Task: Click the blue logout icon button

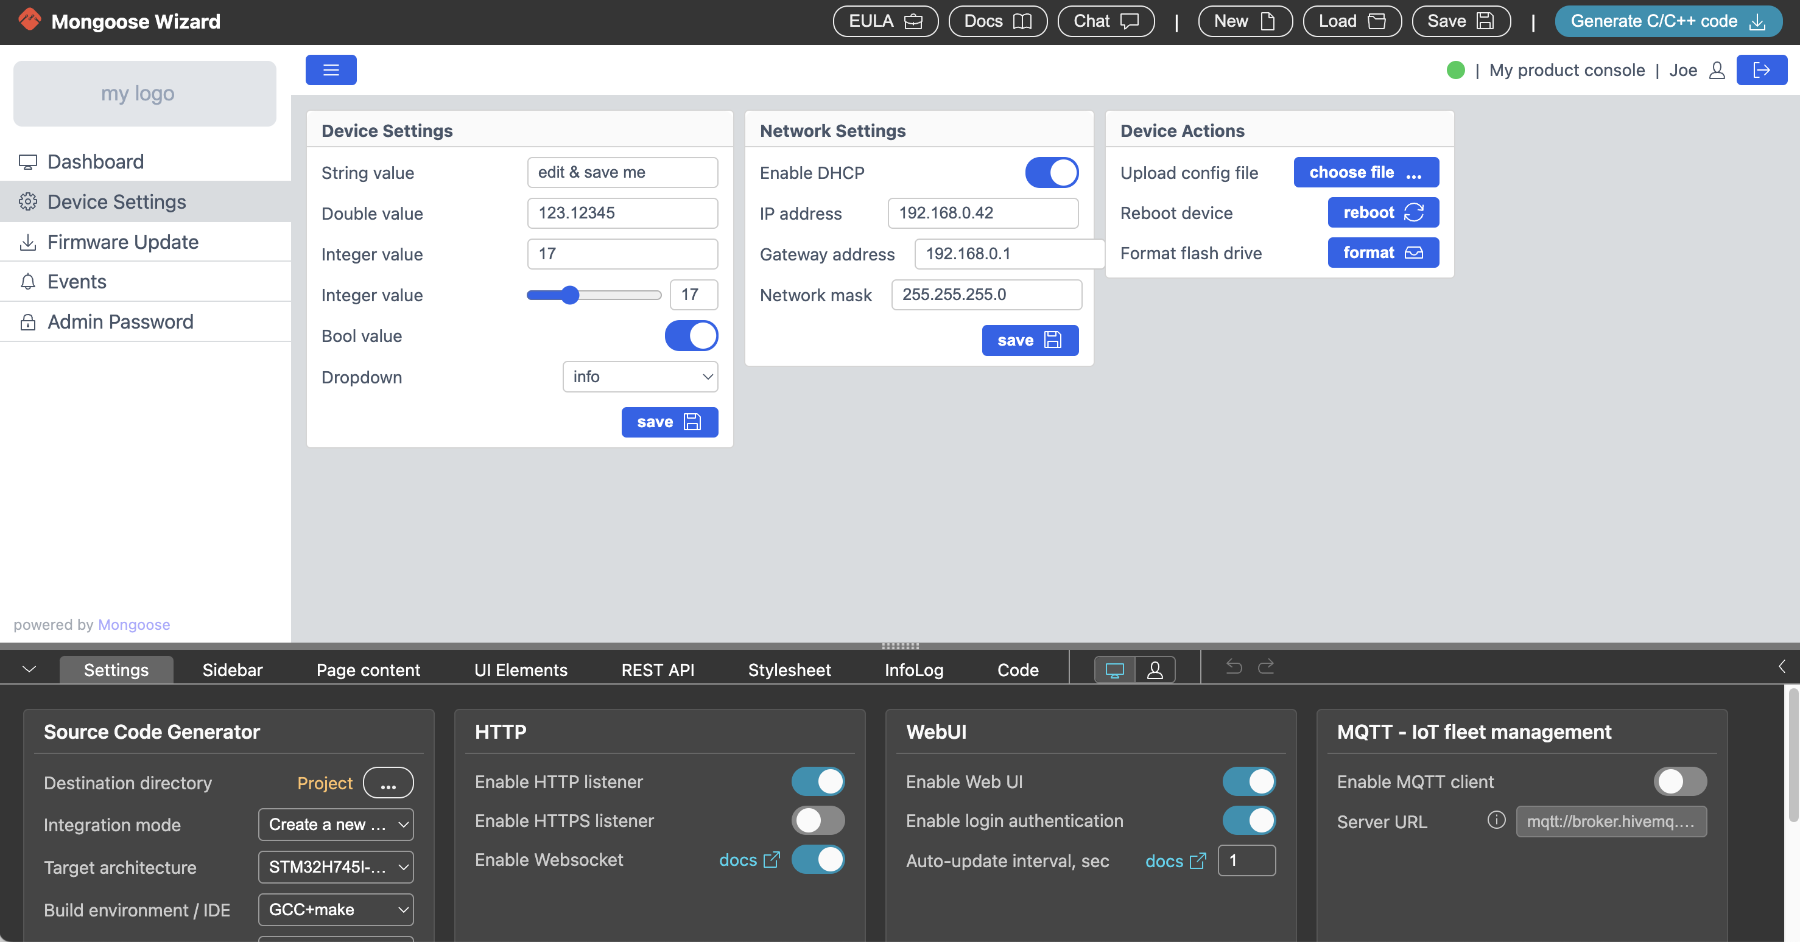Action: (x=1762, y=70)
